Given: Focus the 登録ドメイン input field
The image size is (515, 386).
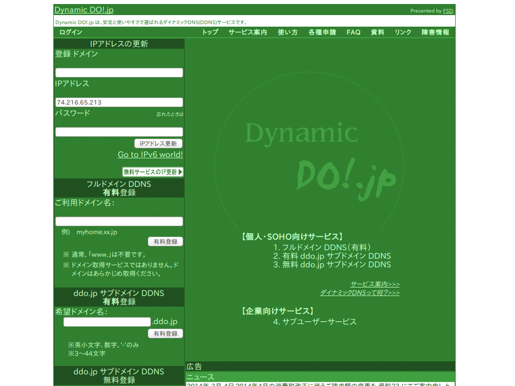Looking at the screenshot, I should [x=119, y=72].
